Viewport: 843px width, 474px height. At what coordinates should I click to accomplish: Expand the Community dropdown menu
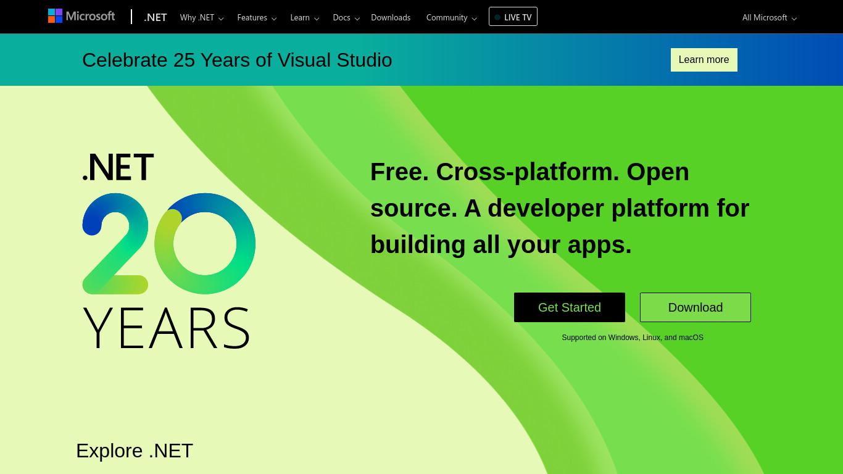pos(452,17)
